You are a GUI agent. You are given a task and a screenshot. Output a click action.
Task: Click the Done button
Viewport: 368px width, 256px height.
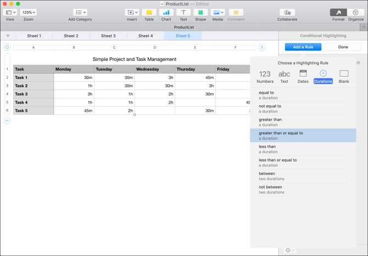click(x=343, y=47)
